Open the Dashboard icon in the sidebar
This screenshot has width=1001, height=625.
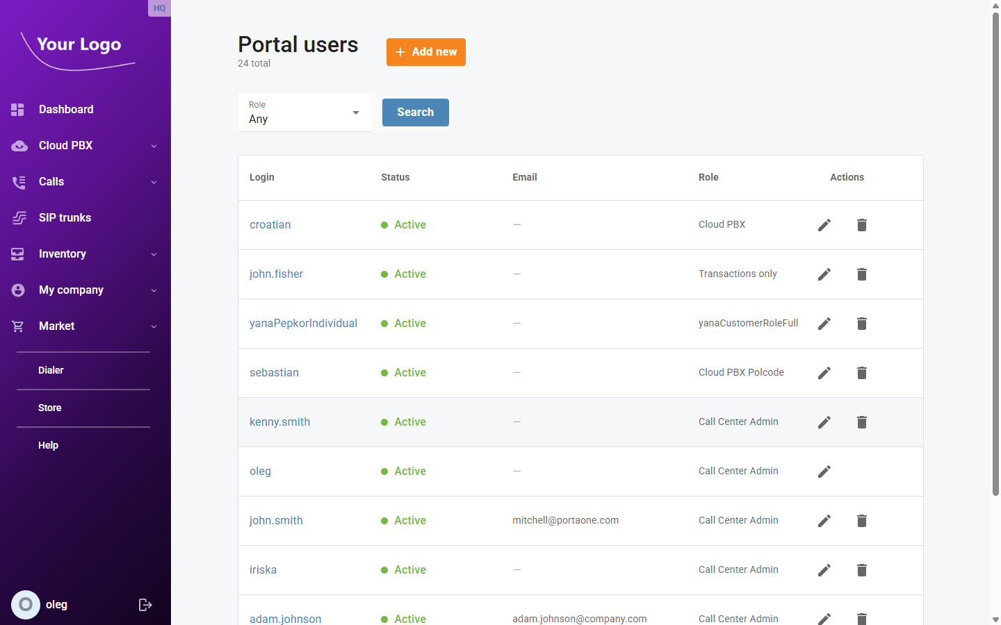click(x=17, y=109)
